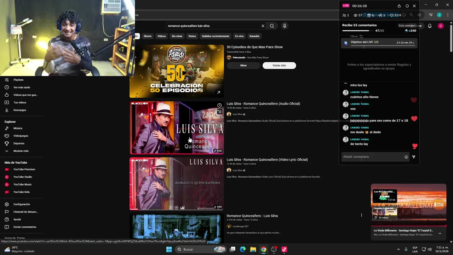Start voice search with microphone icon
The height and width of the screenshot is (255, 453).
click(285, 26)
